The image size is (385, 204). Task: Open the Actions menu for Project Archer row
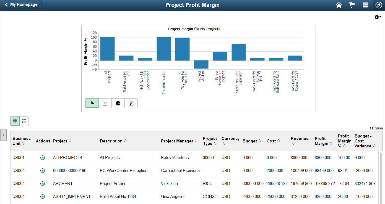[43, 183]
